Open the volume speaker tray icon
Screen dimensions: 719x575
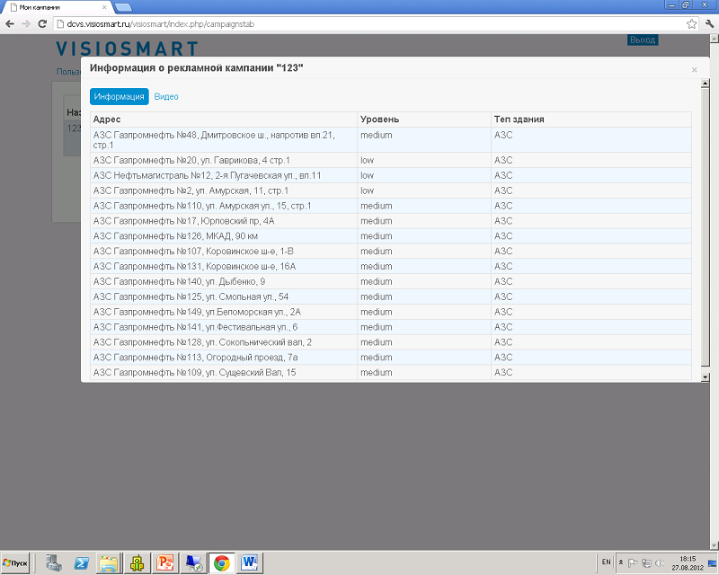click(660, 562)
